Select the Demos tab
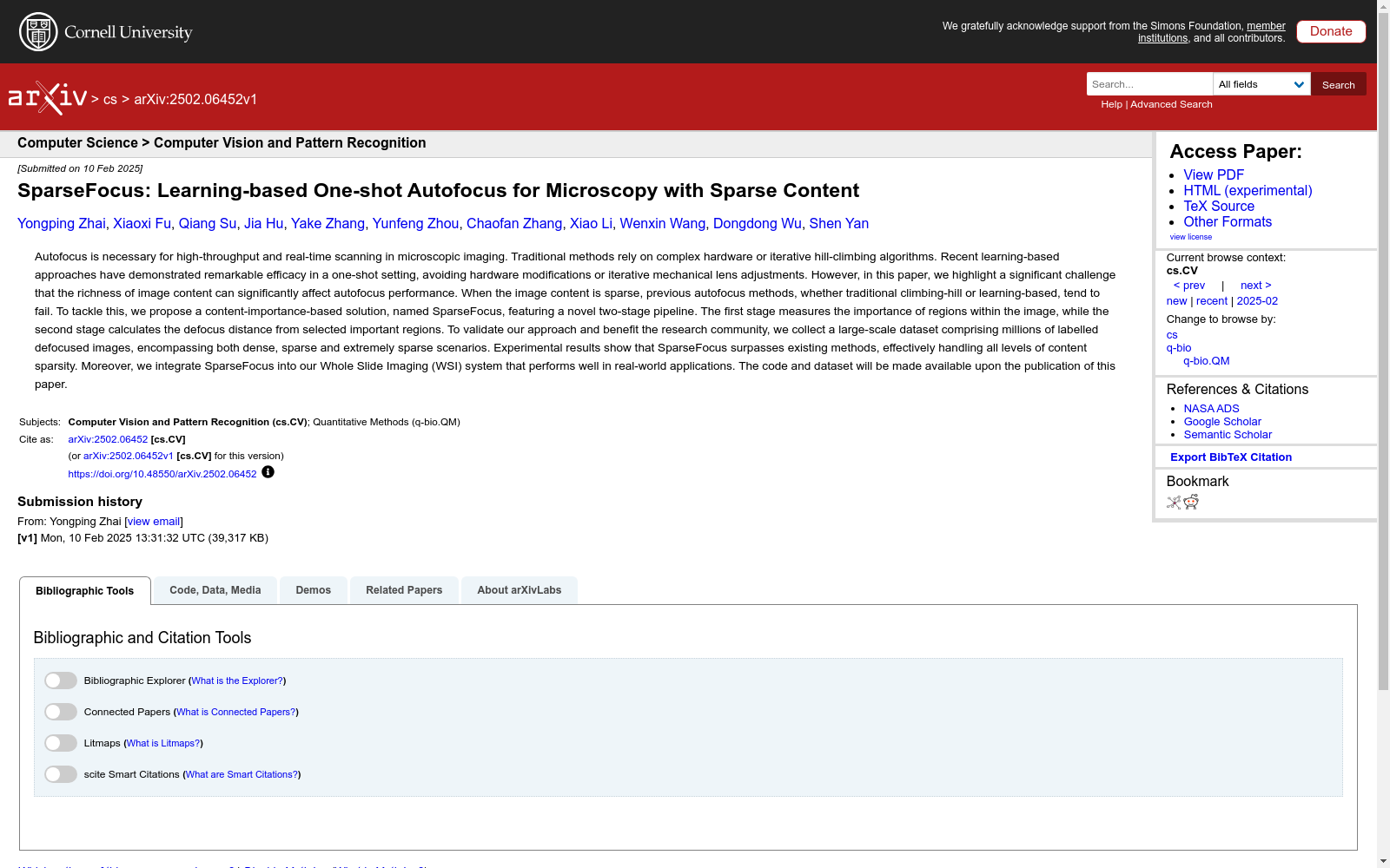This screenshot has width=1390, height=868. pos(314,590)
